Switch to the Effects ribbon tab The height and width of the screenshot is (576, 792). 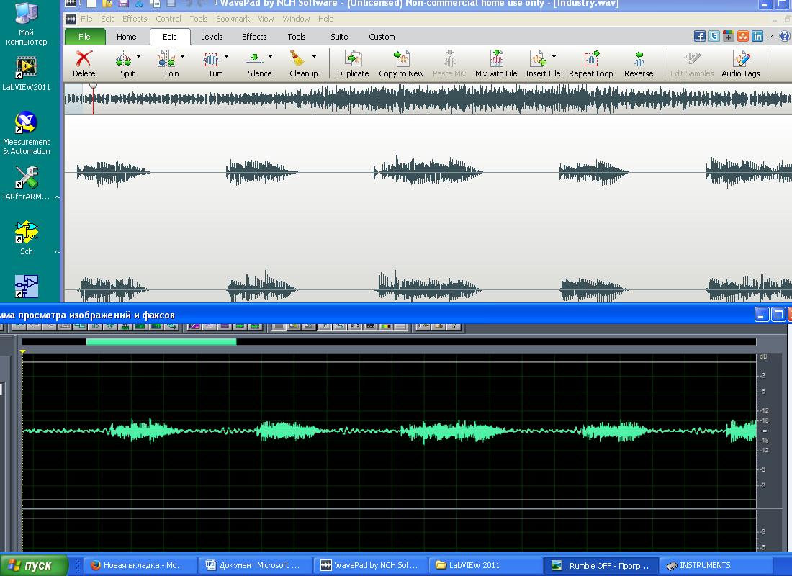254,37
